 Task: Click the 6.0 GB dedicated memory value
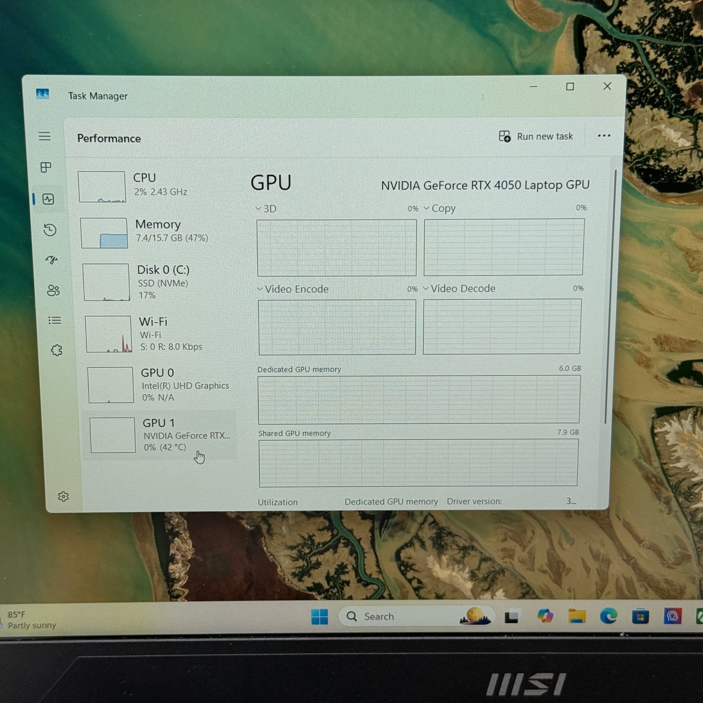click(570, 368)
